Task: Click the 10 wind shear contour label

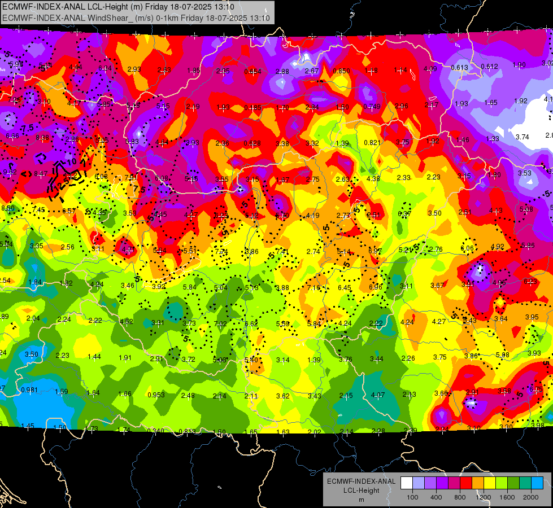Action: (x=71, y=162)
